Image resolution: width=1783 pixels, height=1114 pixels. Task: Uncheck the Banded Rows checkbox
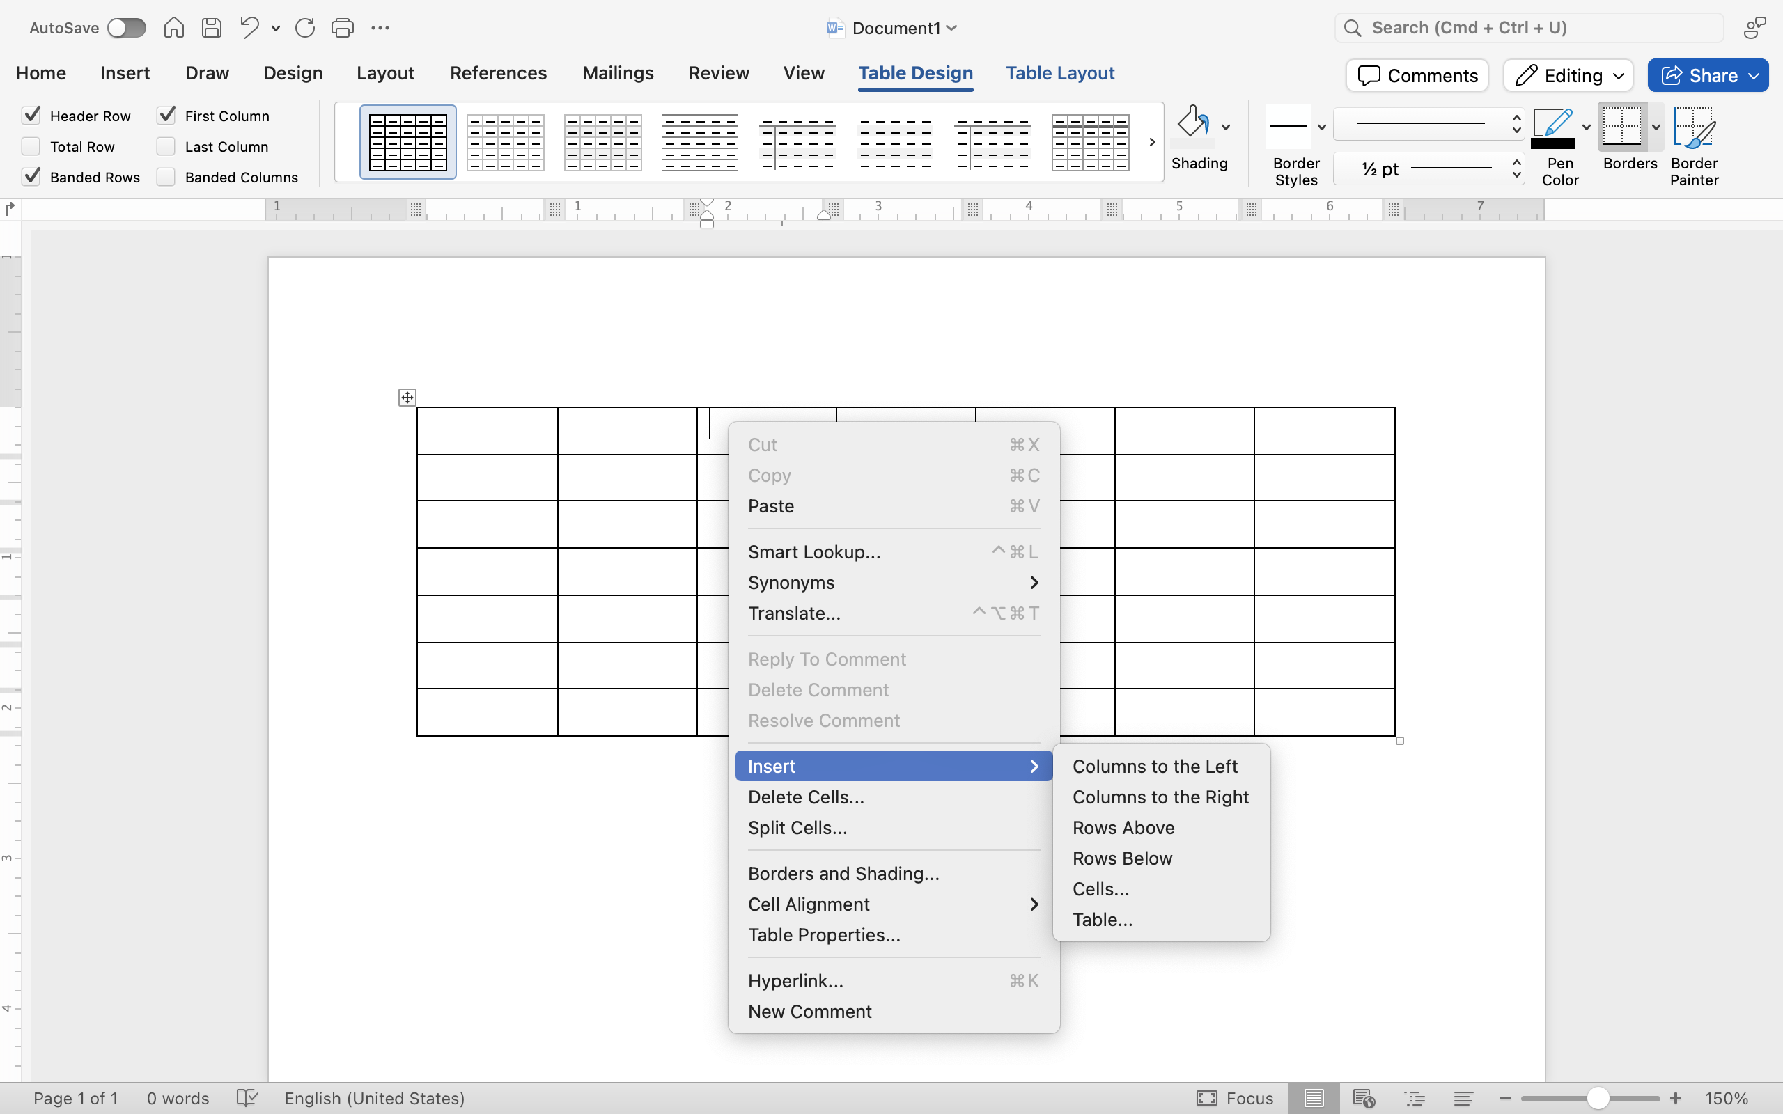coord(31,177)
